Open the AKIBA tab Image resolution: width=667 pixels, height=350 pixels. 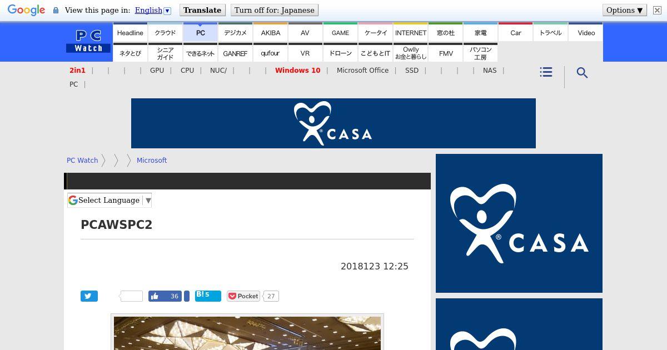click(x=270, y=33)
